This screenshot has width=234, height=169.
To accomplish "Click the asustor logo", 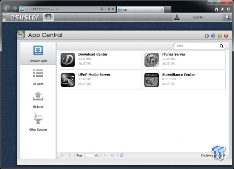I will tap(25, 17).
